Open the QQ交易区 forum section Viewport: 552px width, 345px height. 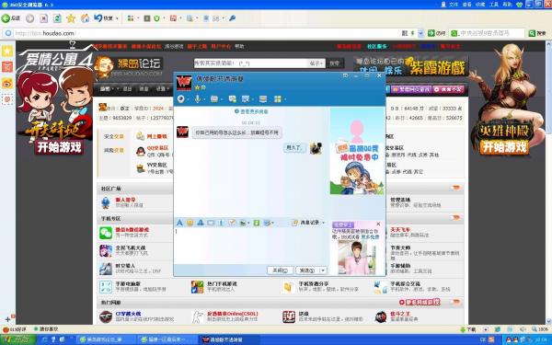coord(157,148)
